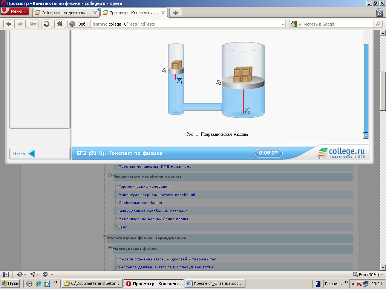Expand hidden tray icons chevron

(x=352, y=284)
